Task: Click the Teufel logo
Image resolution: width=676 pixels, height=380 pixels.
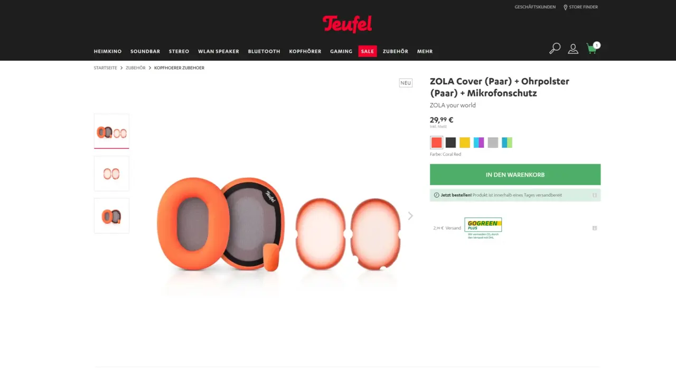Action: click(x=348, y=24)
